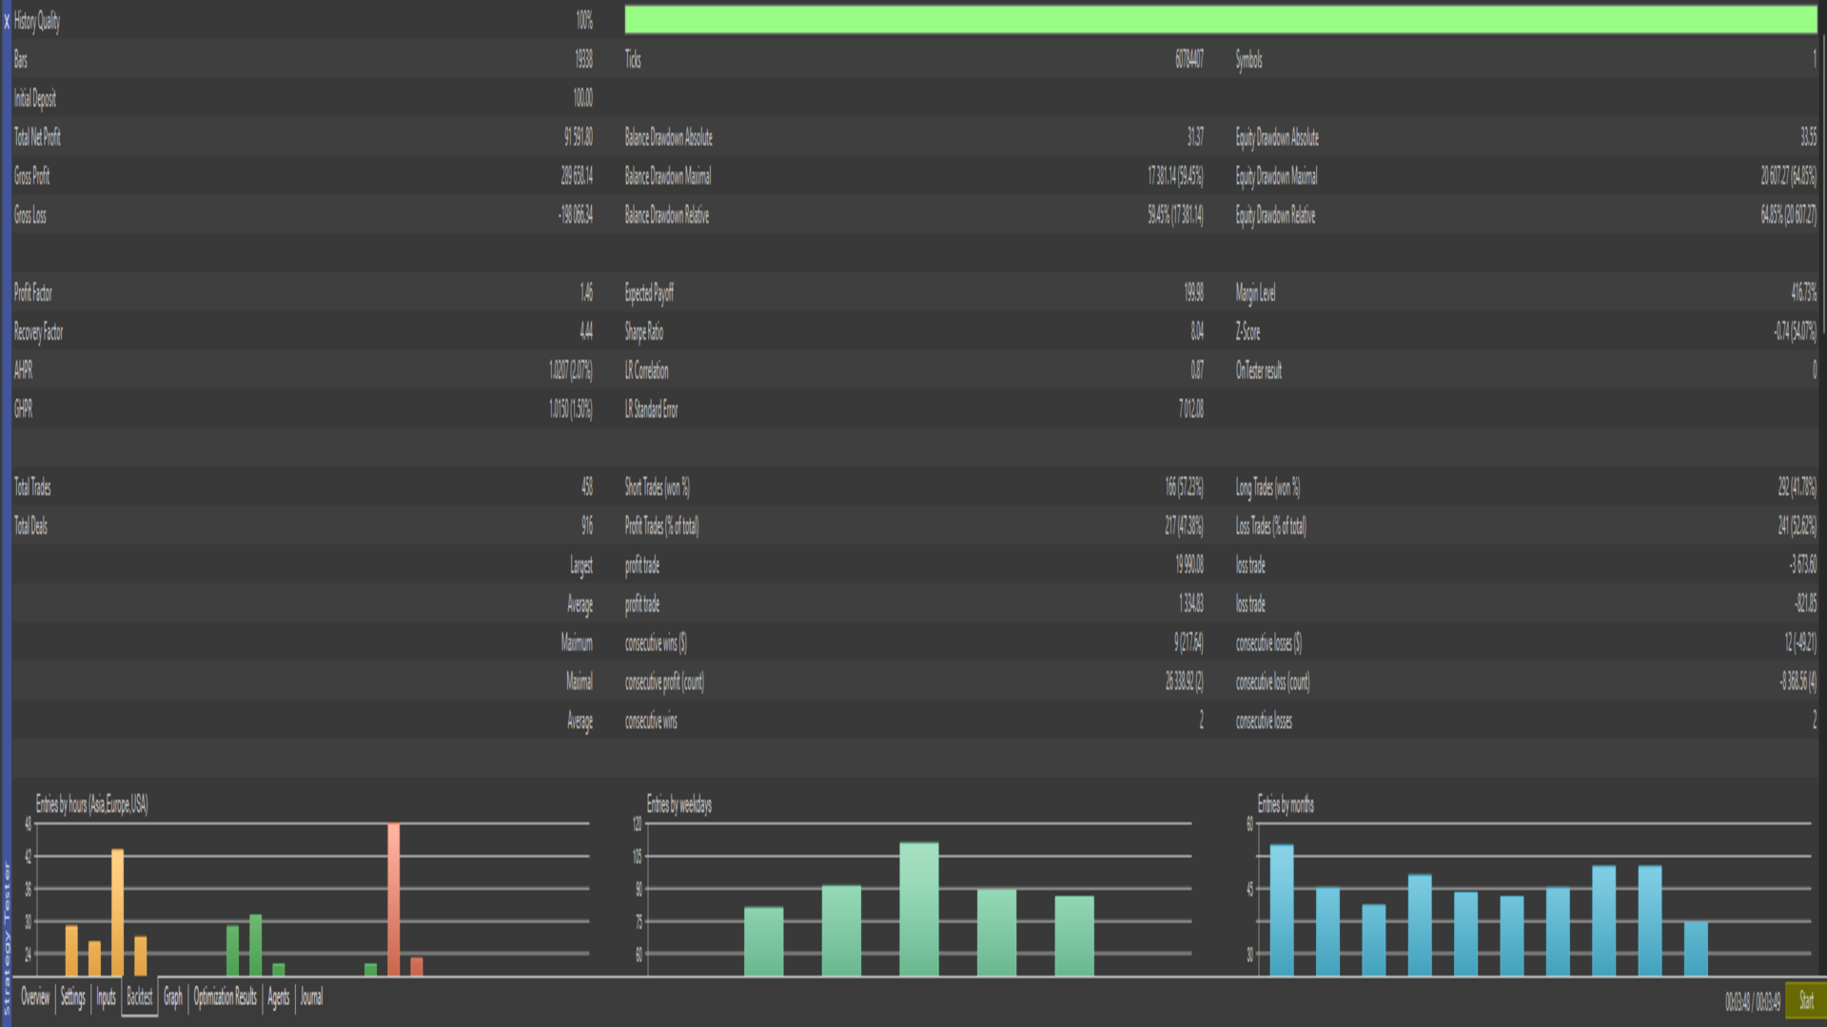Click the elapsed time counter near Start
The height and width of the screenshot is (1027, 1827).
point(1752,1001)
